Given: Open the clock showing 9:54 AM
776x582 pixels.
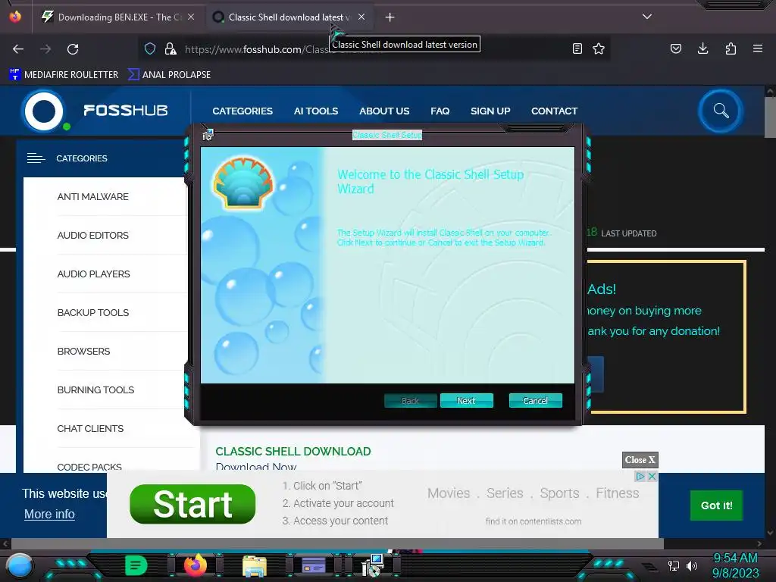Looking at the screenshot, I should (x=735, y=565).
